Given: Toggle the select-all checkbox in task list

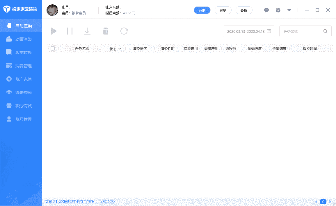Looking at the screenshot, I should (53, 48).
